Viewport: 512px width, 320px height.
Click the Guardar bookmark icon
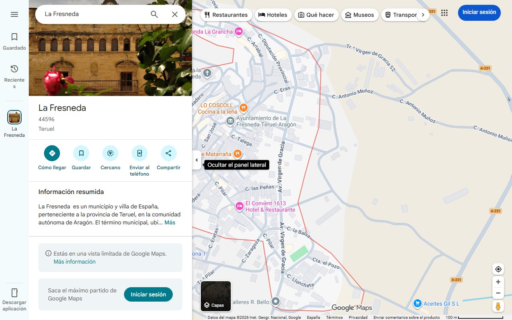81,153
